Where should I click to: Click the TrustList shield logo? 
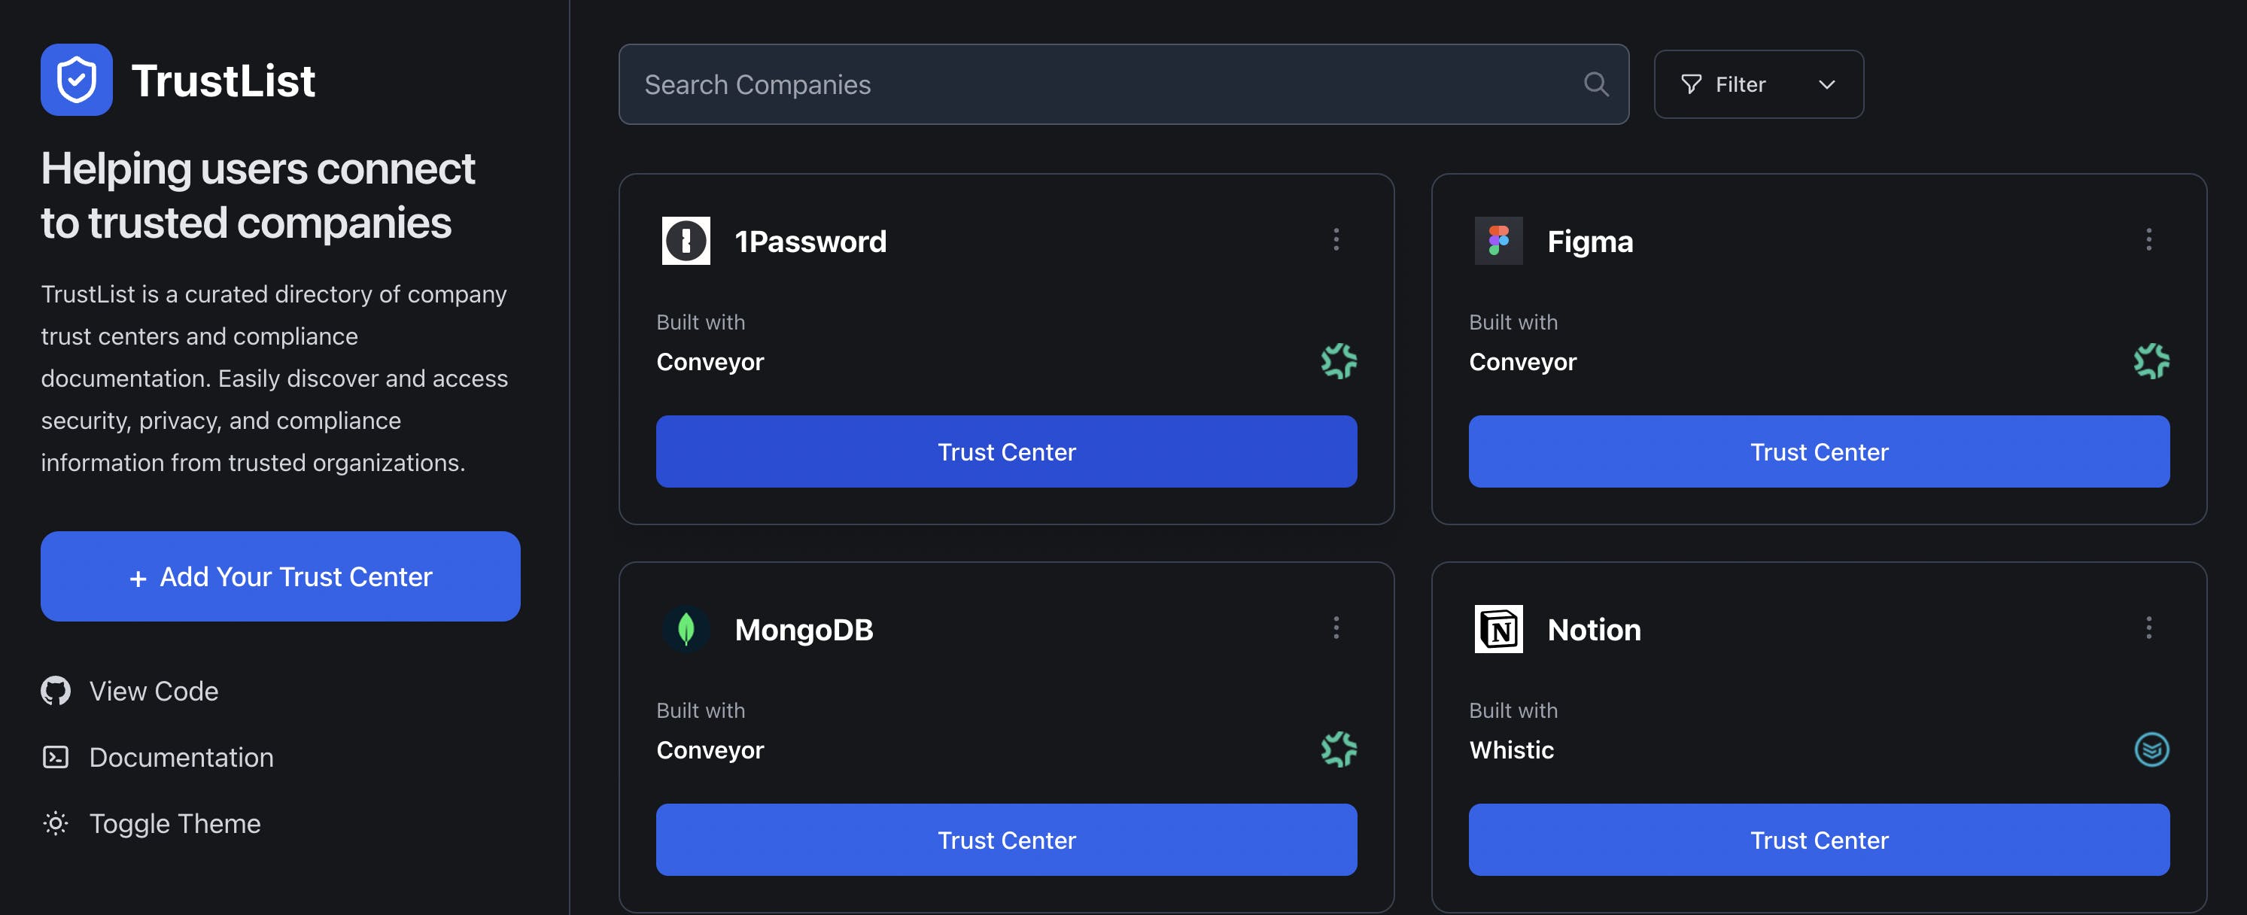click(77, 81)
